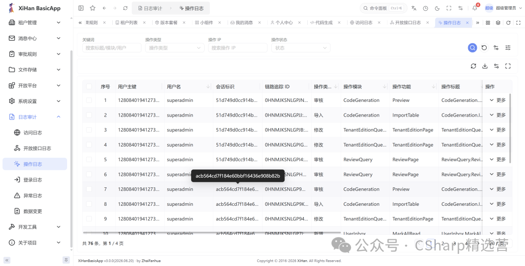Switch to 访问日志 tab
525x266 pixels.
pyautogui.click(x=364, y=23)
